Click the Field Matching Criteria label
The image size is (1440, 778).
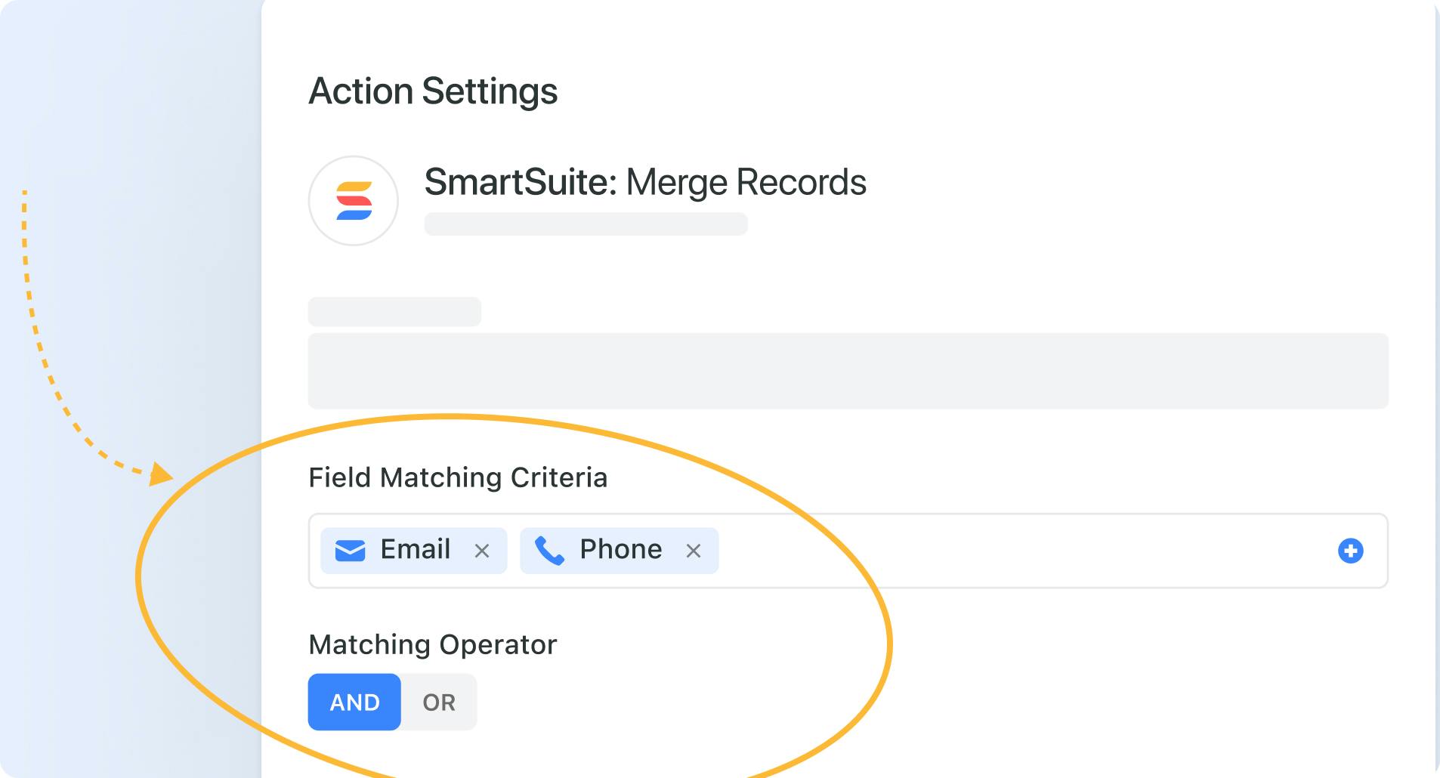click(x=458, y=478)
